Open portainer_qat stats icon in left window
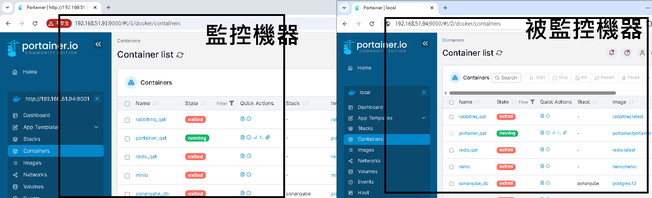 point(255,137)
